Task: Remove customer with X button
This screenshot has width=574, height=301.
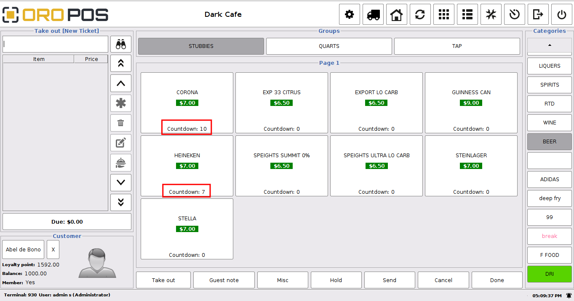Action: point(53,249)
